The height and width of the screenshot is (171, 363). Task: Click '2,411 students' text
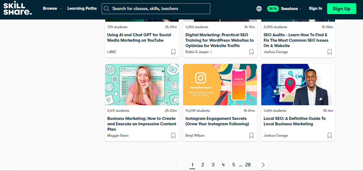tap(118, 110)
